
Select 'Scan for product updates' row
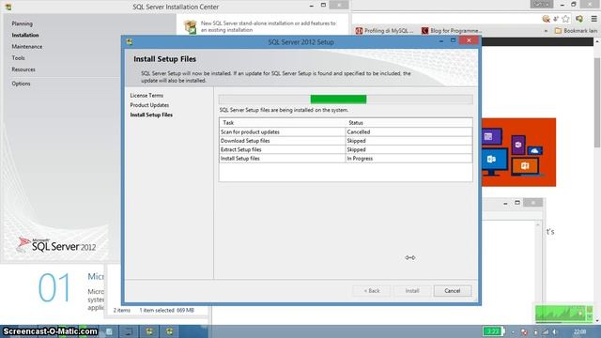pyautogui.click(x=346, y=131)
